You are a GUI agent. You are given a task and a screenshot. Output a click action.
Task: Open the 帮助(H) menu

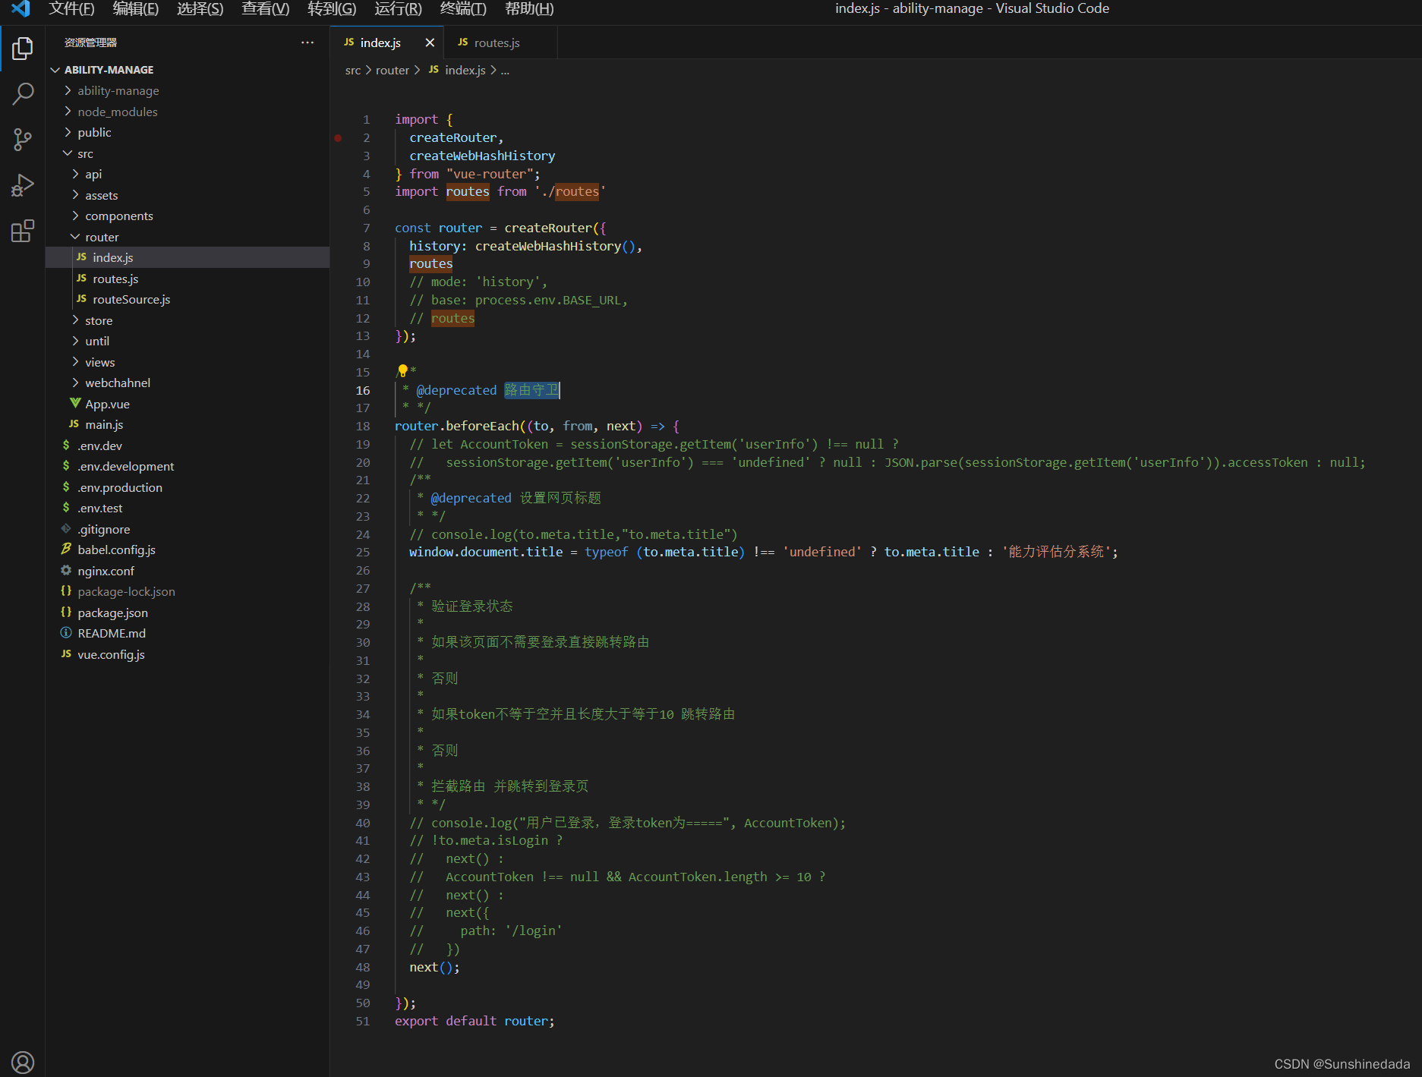[529, 8]
